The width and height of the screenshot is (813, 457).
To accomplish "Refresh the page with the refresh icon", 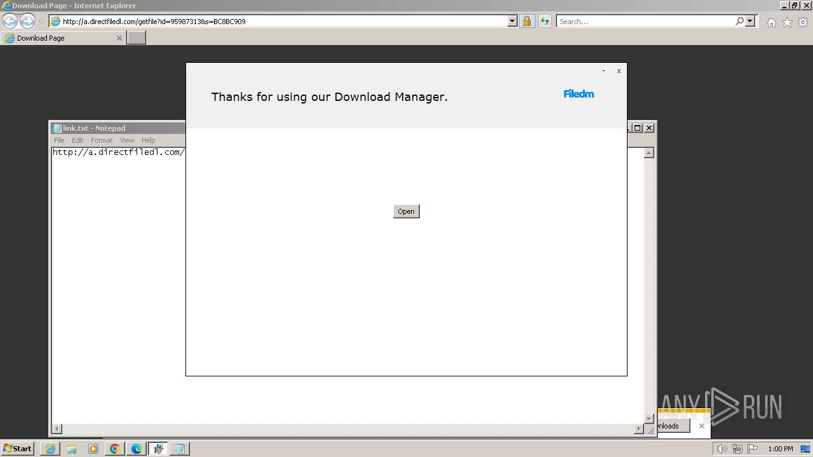I will (544, 21).
